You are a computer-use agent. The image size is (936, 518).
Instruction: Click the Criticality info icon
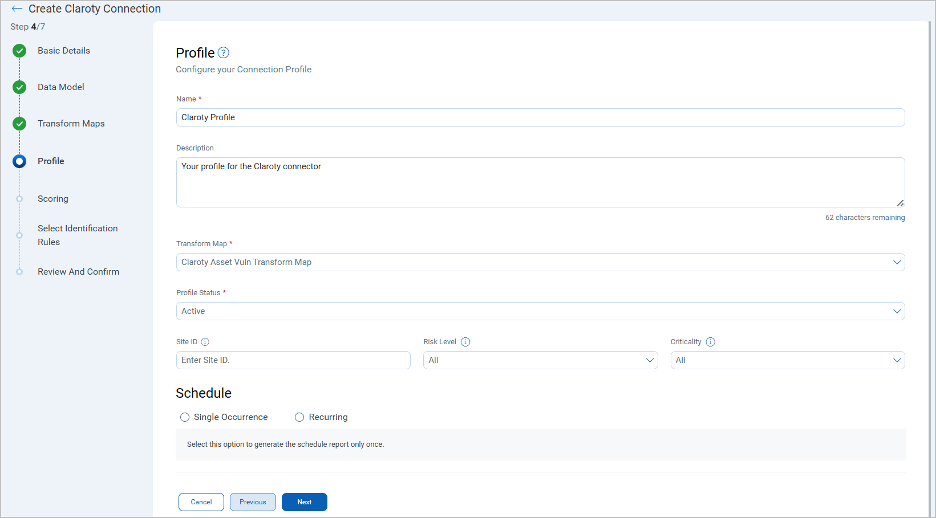(x=710, y=342)
